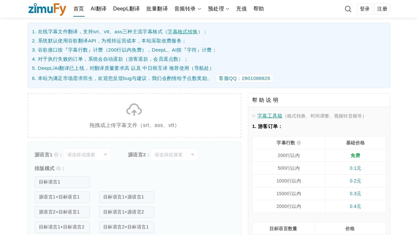Viewport: 418px width, 235px height.
Task: Choose 目标语言1+源语言2 layout option
Action: (x=126, y=212)
